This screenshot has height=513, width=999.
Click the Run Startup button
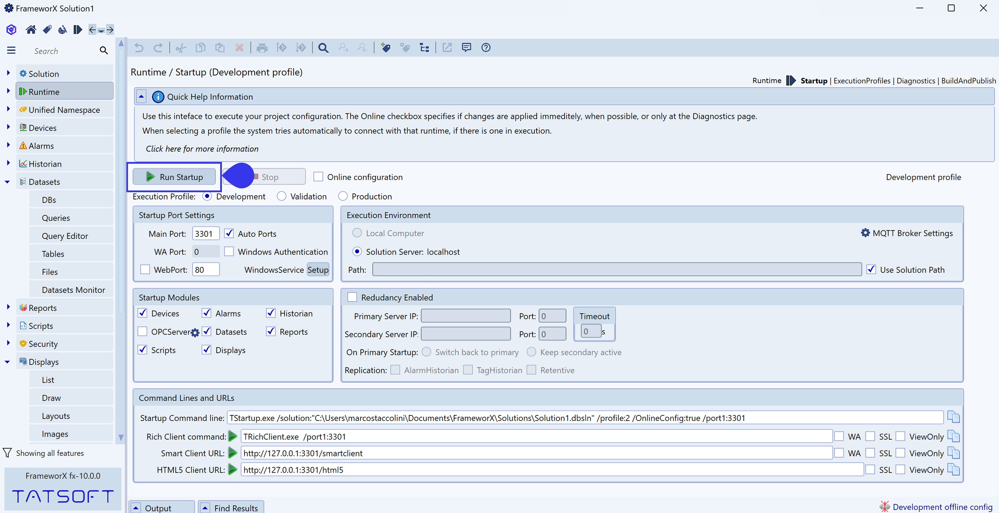174,177
